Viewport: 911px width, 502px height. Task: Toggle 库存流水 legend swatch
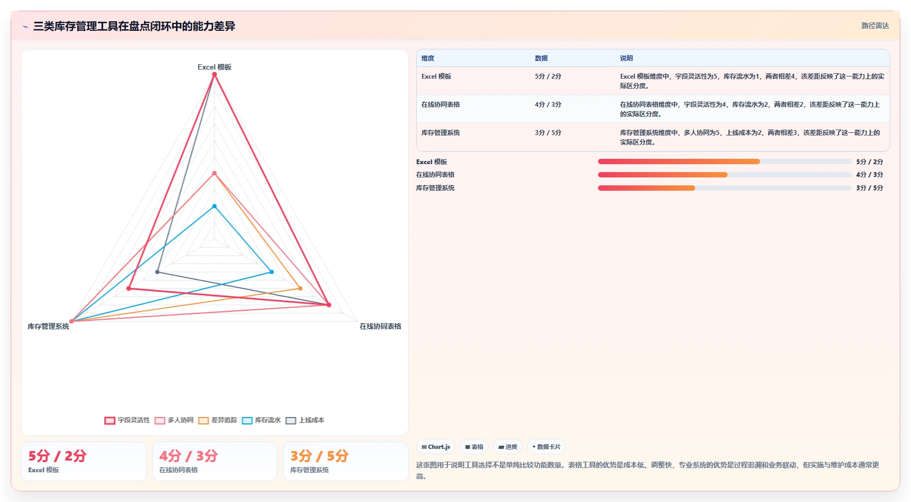tap(247, 421)
